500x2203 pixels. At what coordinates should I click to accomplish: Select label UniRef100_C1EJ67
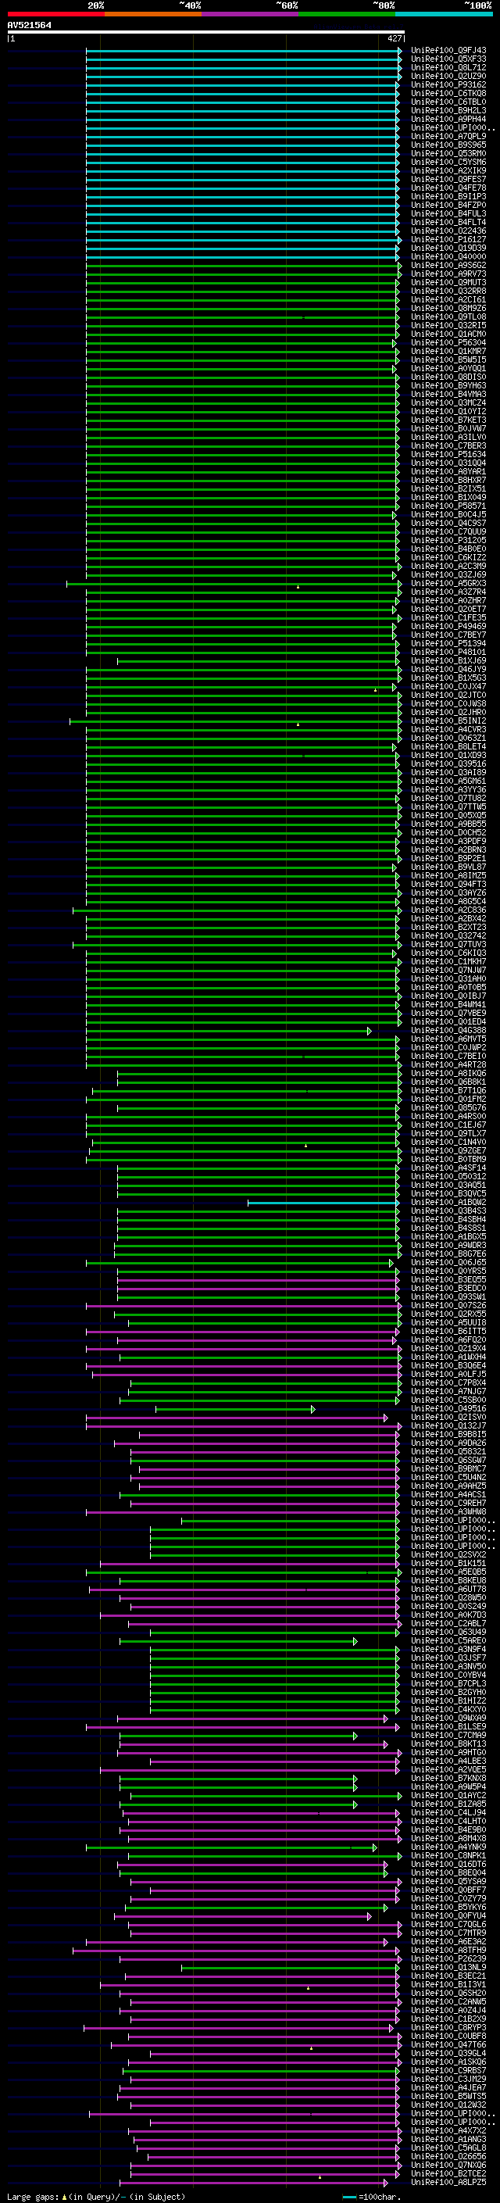pos(448,1125)
